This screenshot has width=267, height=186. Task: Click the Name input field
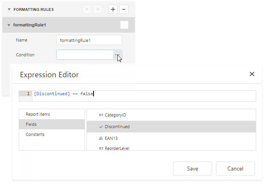(89, 40)
